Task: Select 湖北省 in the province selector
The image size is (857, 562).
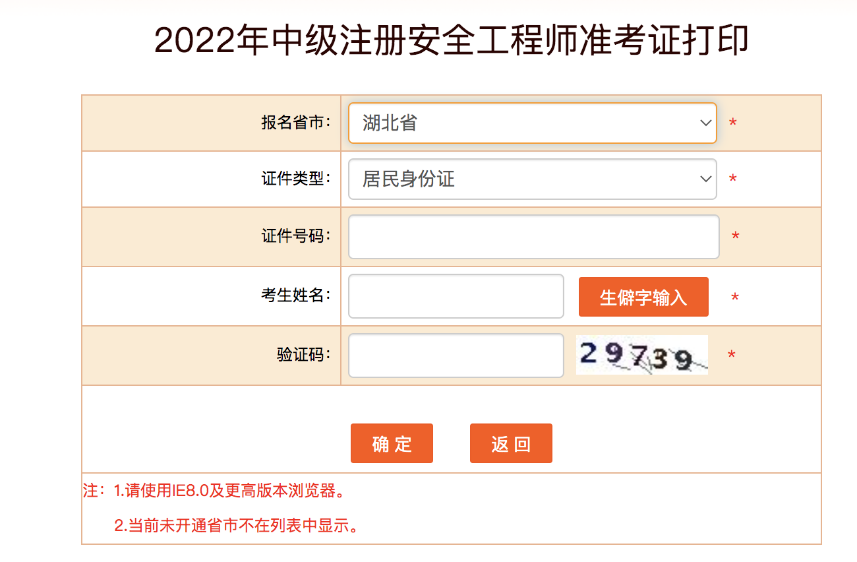Action: (533, 123)
